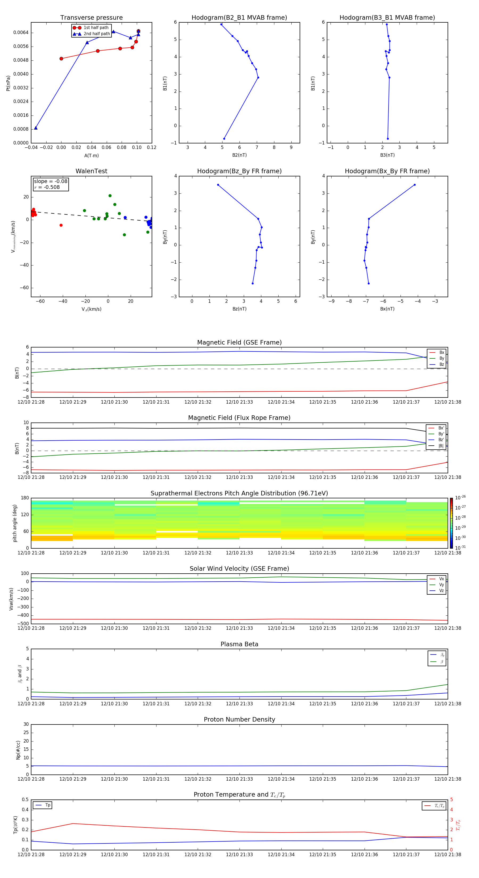Click the 'Hodogram(B2_B1 MVAB frame)' title
The width and height of the screenshot is (479, 878).
239,18
